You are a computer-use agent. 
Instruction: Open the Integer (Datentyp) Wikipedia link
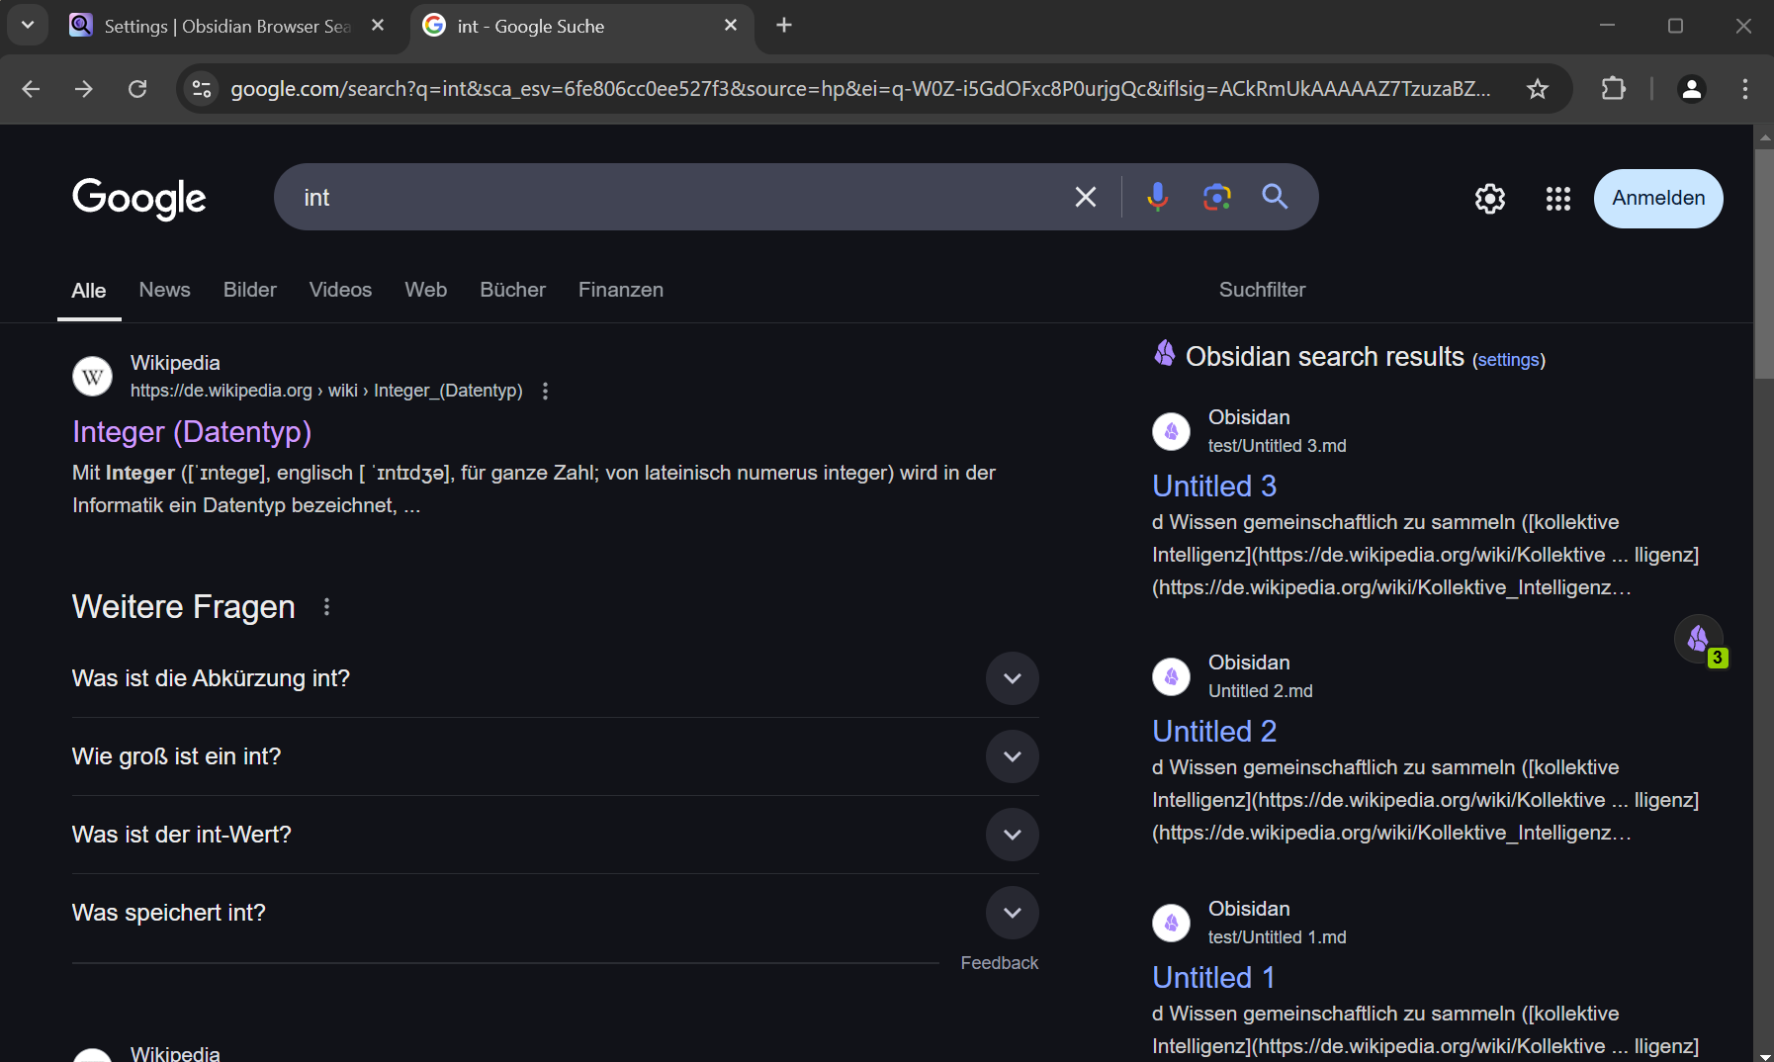point(192,432)
